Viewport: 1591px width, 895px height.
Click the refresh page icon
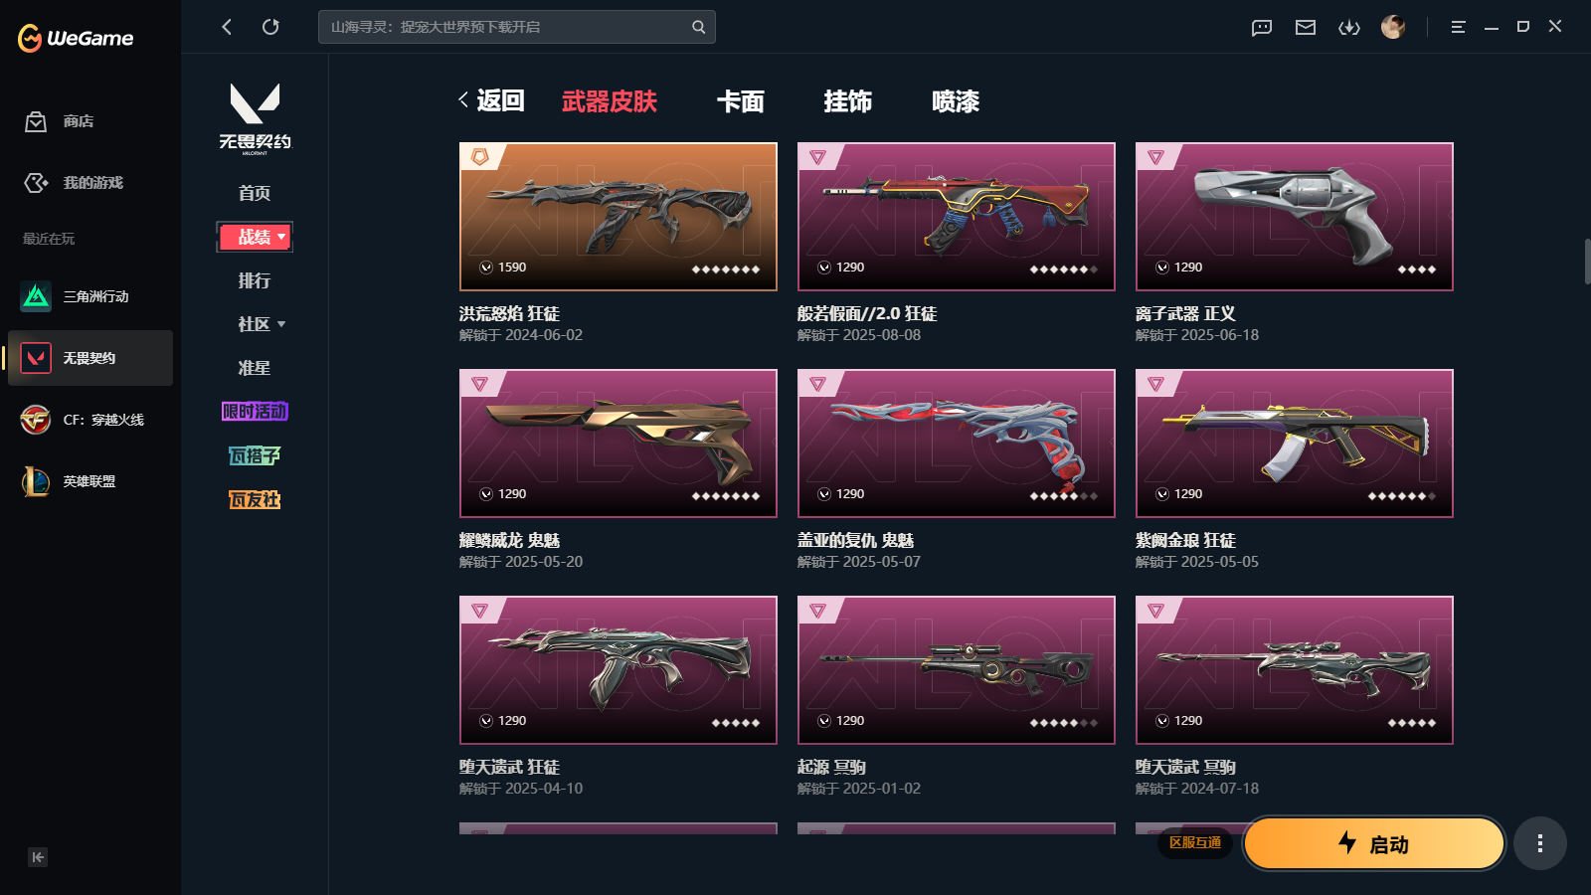tap(270, 27)
